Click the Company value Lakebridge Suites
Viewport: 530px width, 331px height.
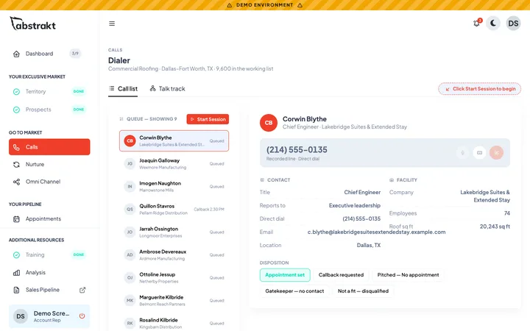click(485, 196)
